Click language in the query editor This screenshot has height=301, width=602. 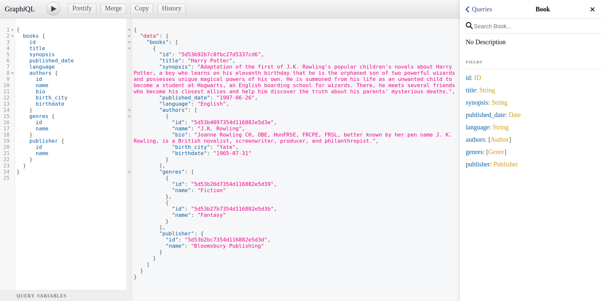[42, 67]
